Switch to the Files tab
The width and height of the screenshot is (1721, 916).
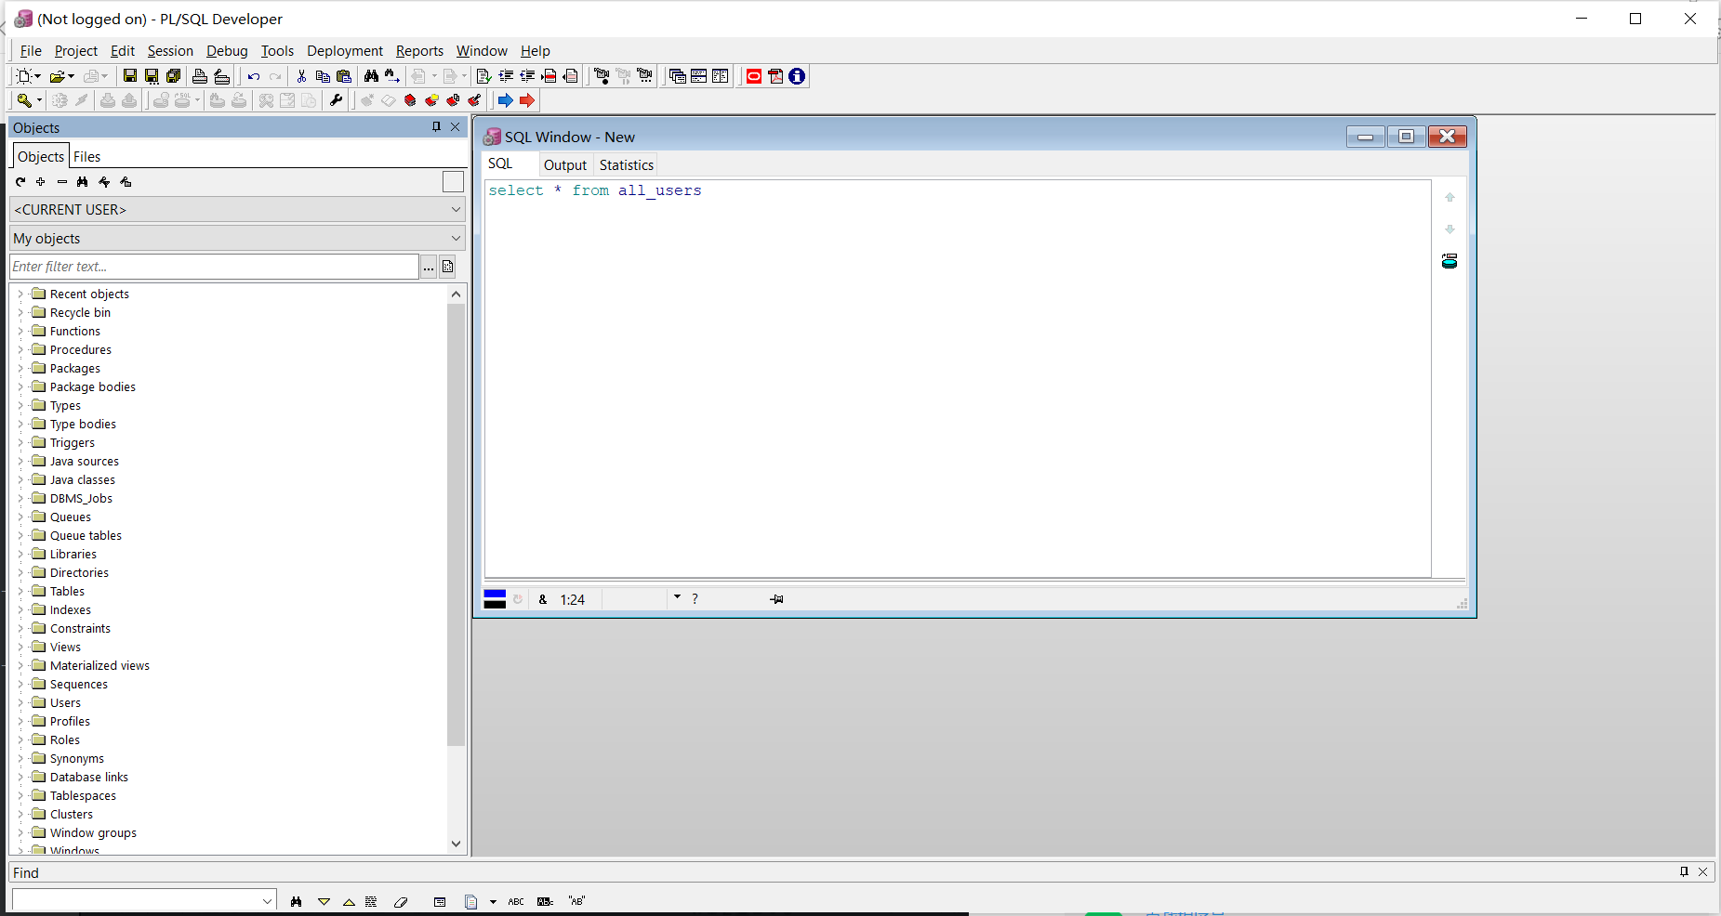pos(87,157)
